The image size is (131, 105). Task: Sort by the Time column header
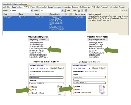tap(26, 14)
